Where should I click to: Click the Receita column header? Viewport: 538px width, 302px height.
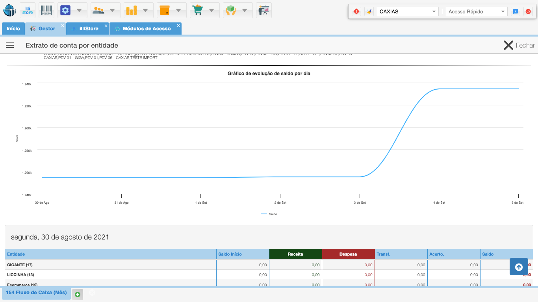295,254
